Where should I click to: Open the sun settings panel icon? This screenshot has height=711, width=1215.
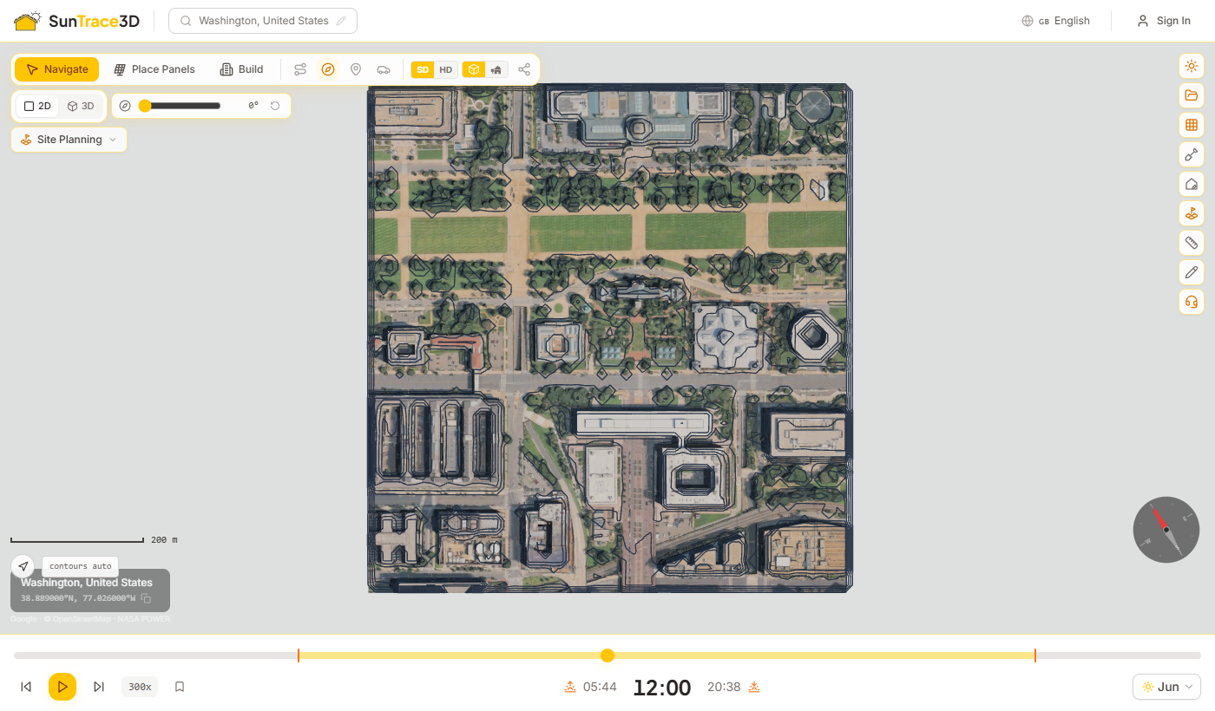click(1192, 66)
